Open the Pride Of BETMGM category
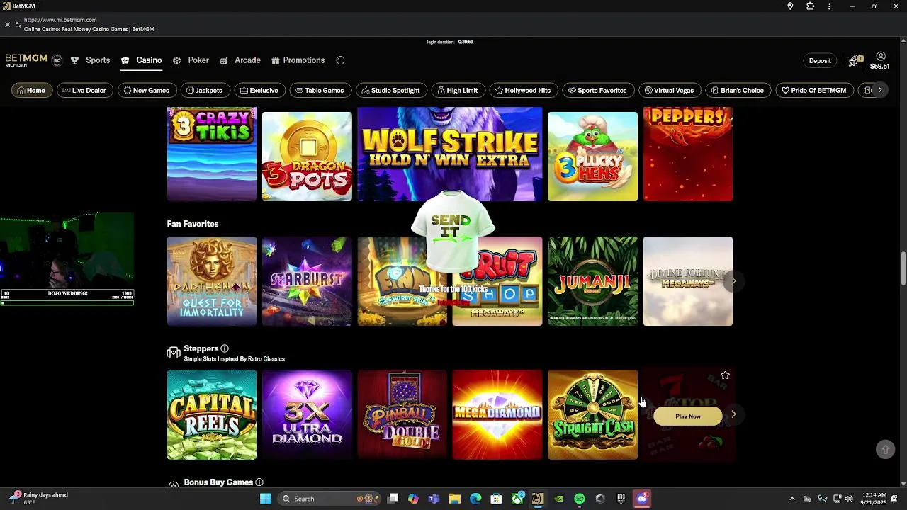This screenshot has width=907, height=510. pyautogui.click(x=814, y=91)
